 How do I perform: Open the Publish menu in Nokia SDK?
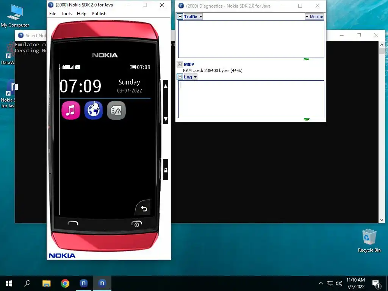coord(99,14)
